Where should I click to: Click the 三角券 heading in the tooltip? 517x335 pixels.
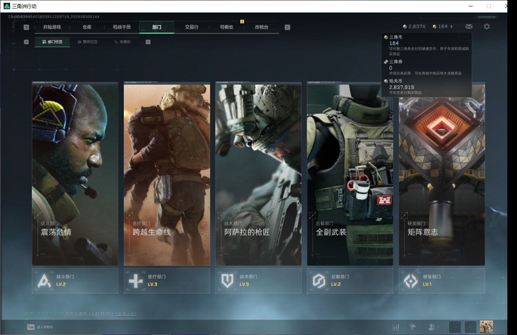coord(396,62)
